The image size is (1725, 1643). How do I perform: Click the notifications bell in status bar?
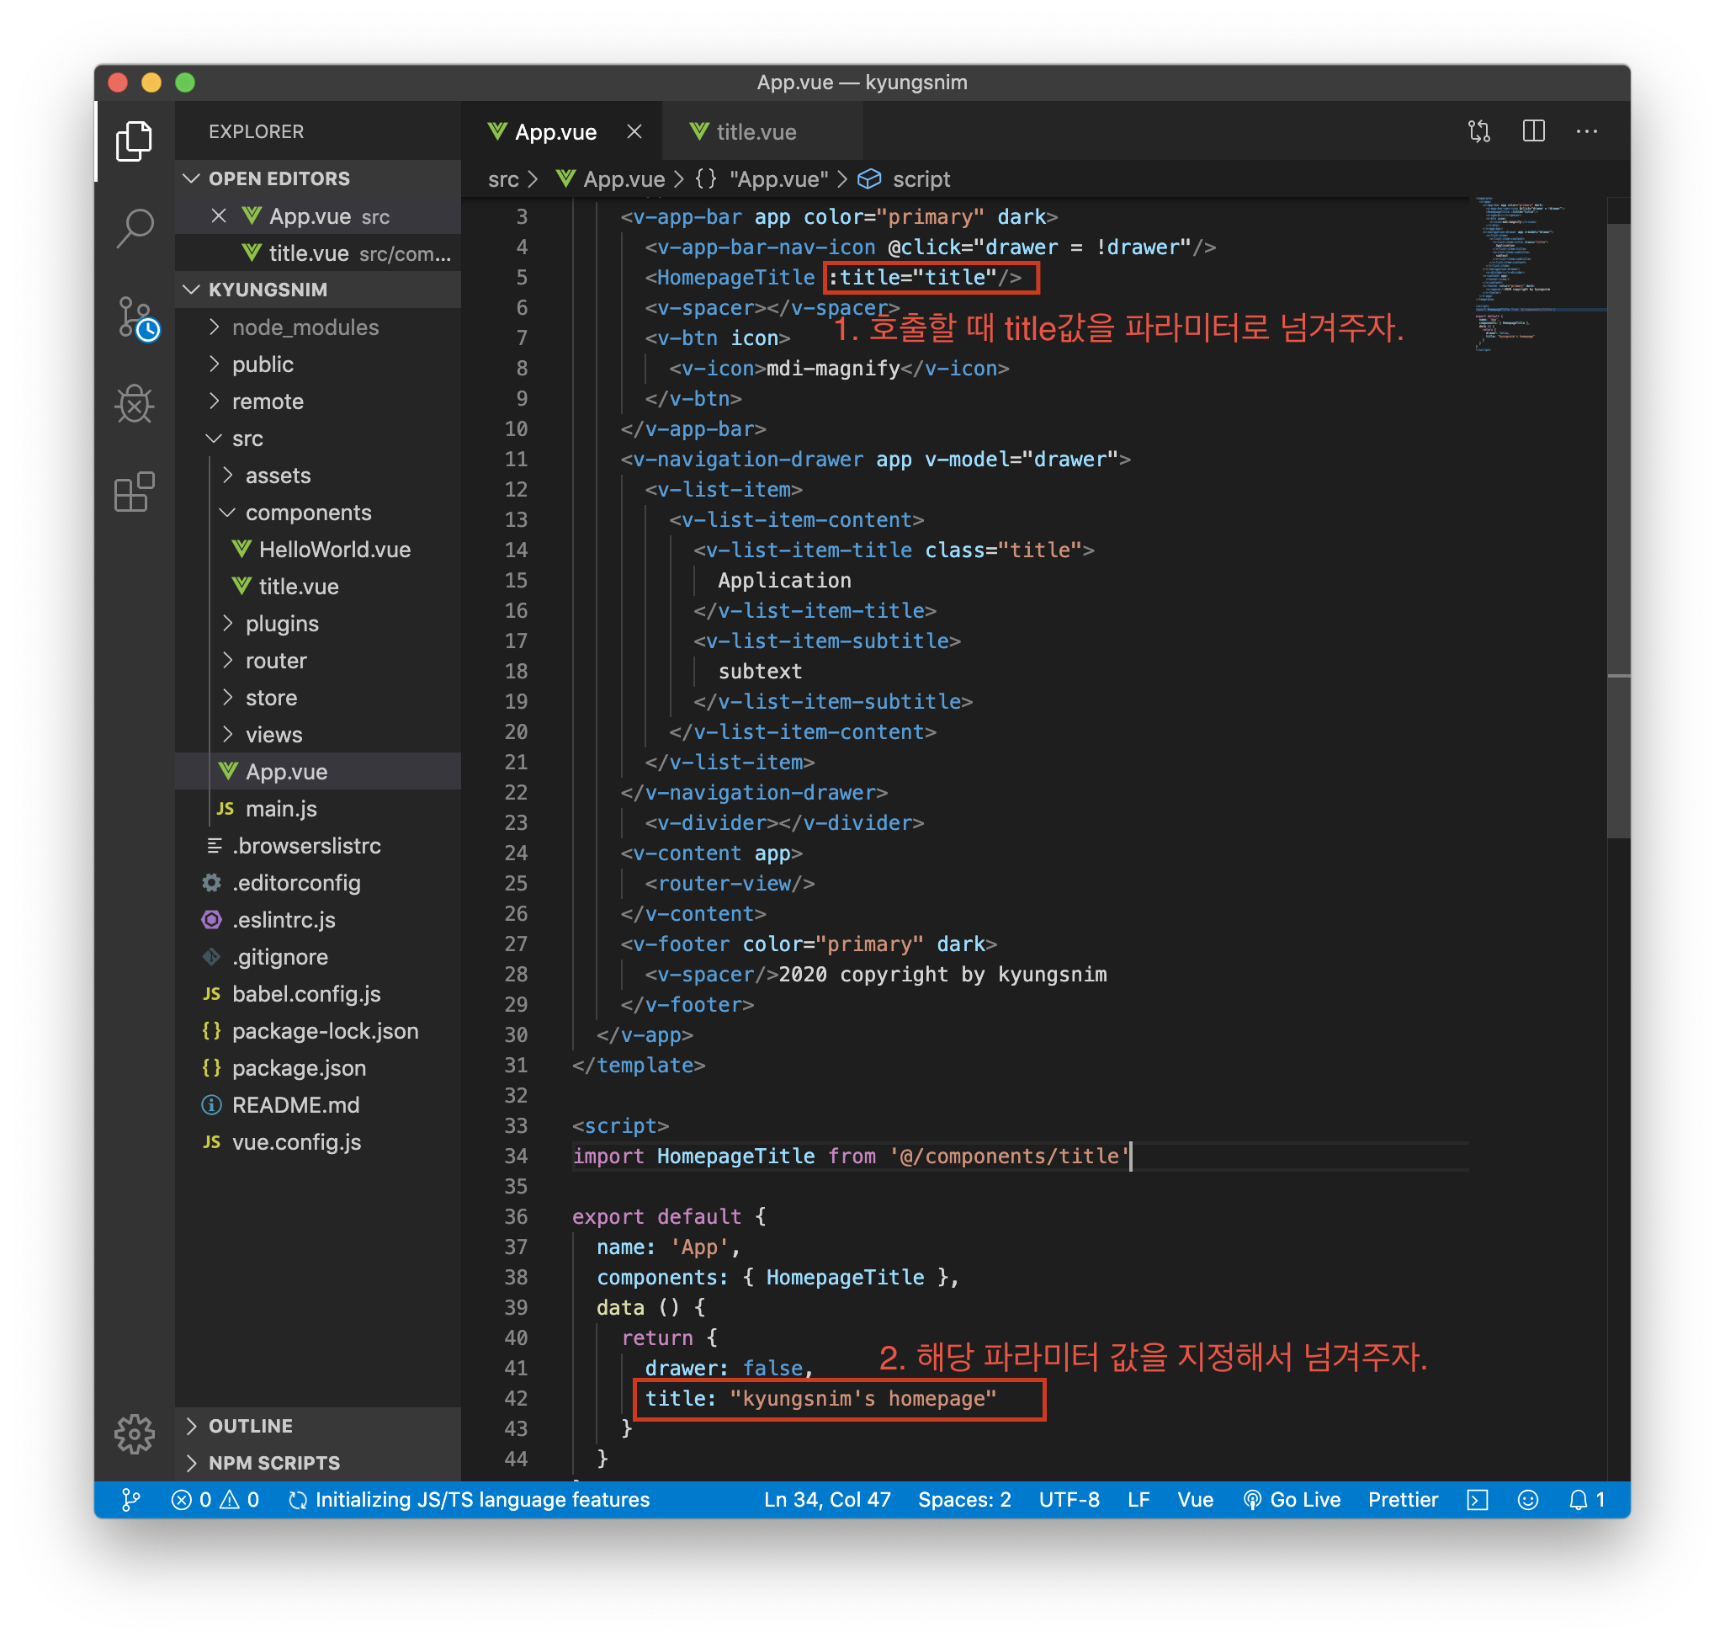[1586, 1499]
